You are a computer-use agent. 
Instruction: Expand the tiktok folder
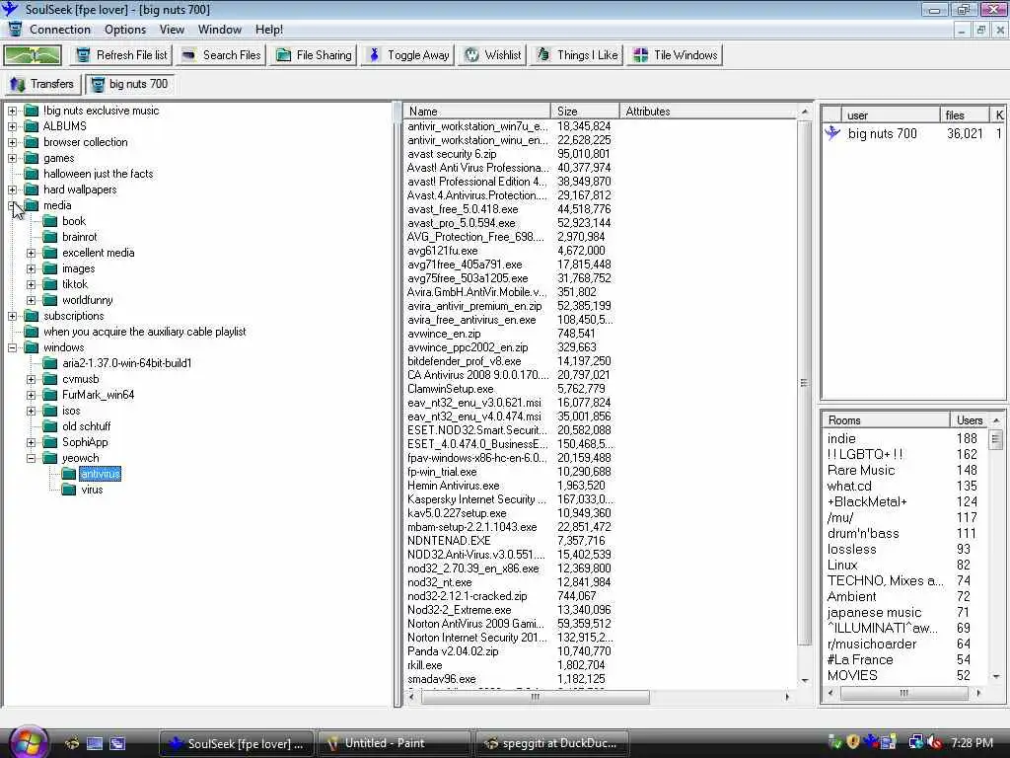click(x=31, y=284)
